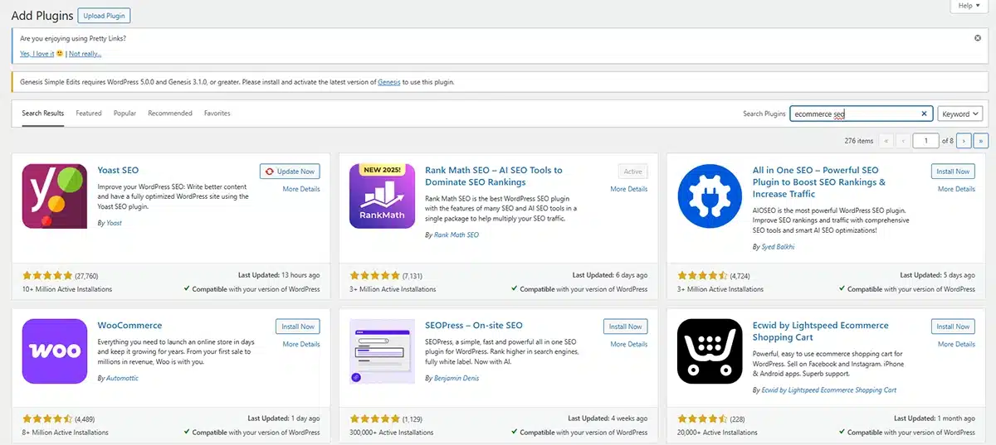Viewport: 996px width, 445px height.
Task: Go to previous results page
Action: tap(902, 141)
